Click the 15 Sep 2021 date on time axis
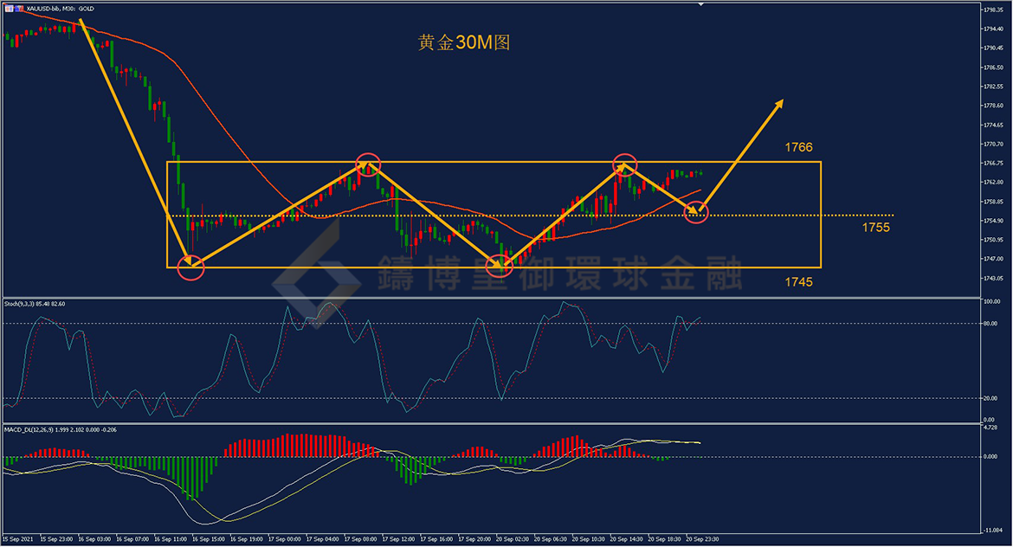 19,538
